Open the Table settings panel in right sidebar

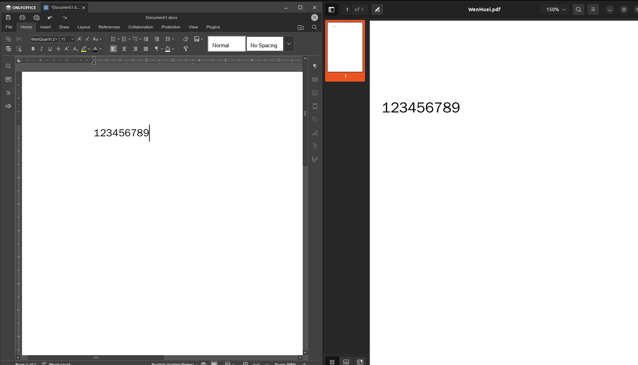315,80
